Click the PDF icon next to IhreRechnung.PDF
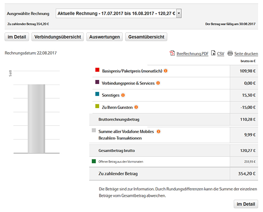This screenshot has height=212, width=263. [172, 53]
